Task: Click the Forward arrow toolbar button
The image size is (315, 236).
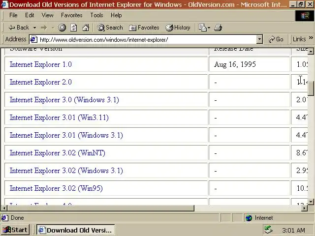Action: tap(44, 28)
